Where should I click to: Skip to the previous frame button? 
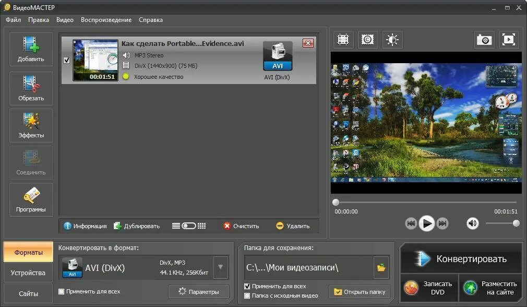tap(411, 223)
